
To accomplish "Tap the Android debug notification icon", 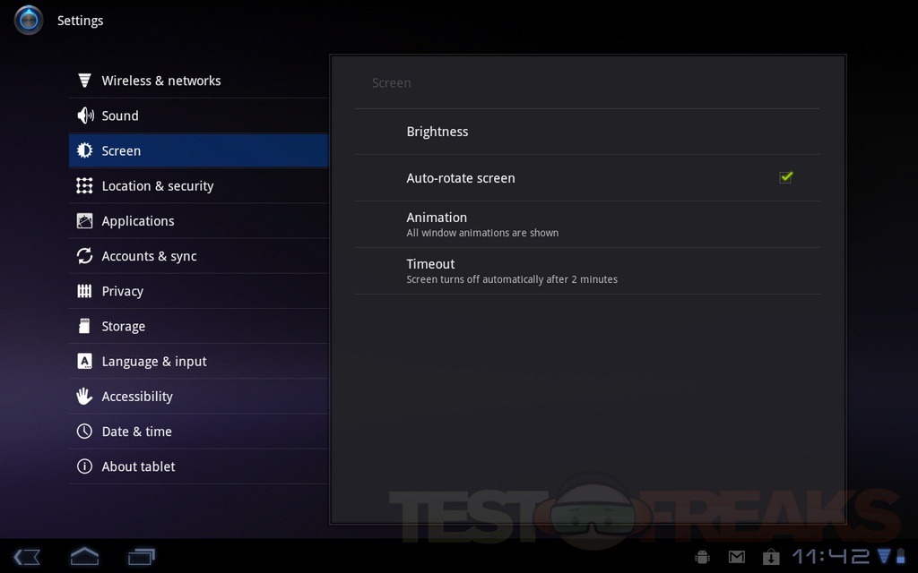I will (703, 557).
